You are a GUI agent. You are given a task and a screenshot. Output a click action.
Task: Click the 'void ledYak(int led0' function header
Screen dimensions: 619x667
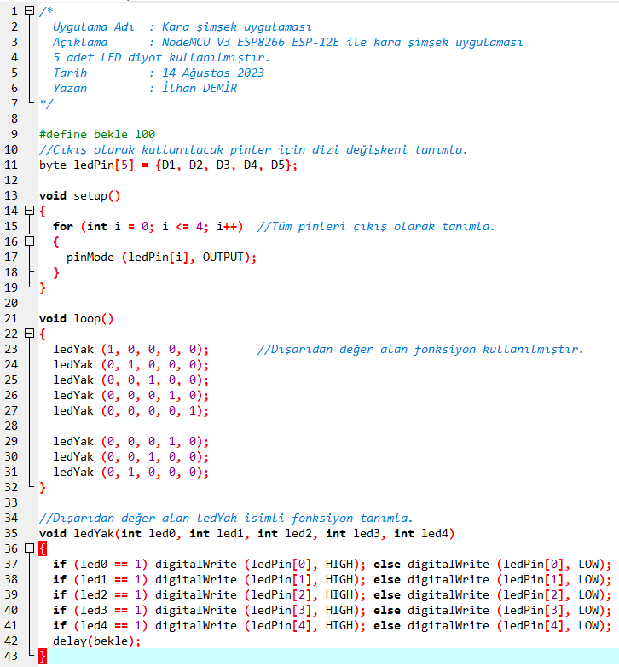(x=246, y=533)
